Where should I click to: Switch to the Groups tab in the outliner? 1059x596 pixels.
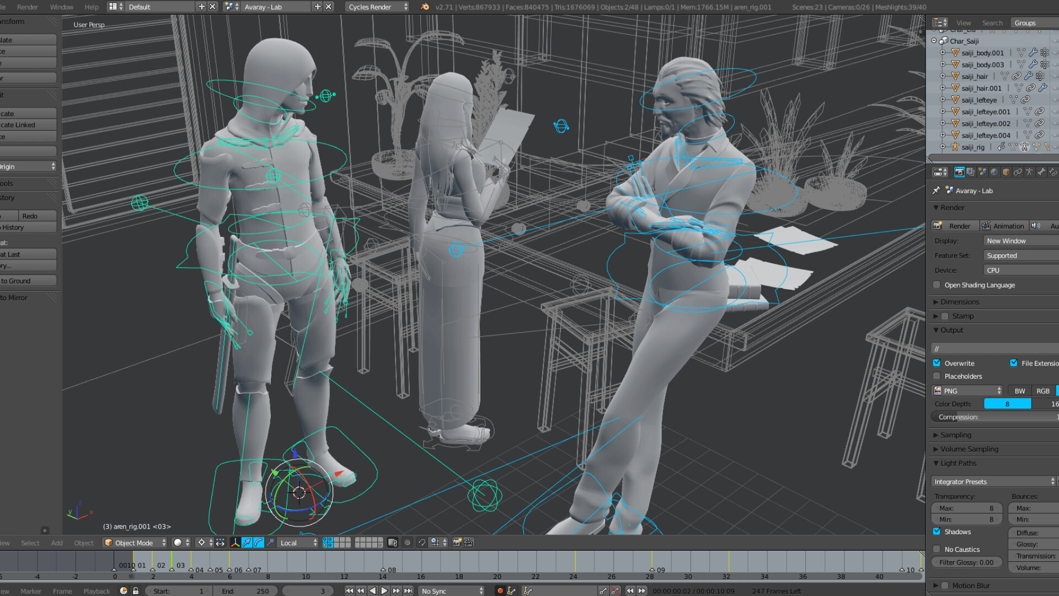coord(1025,23)
